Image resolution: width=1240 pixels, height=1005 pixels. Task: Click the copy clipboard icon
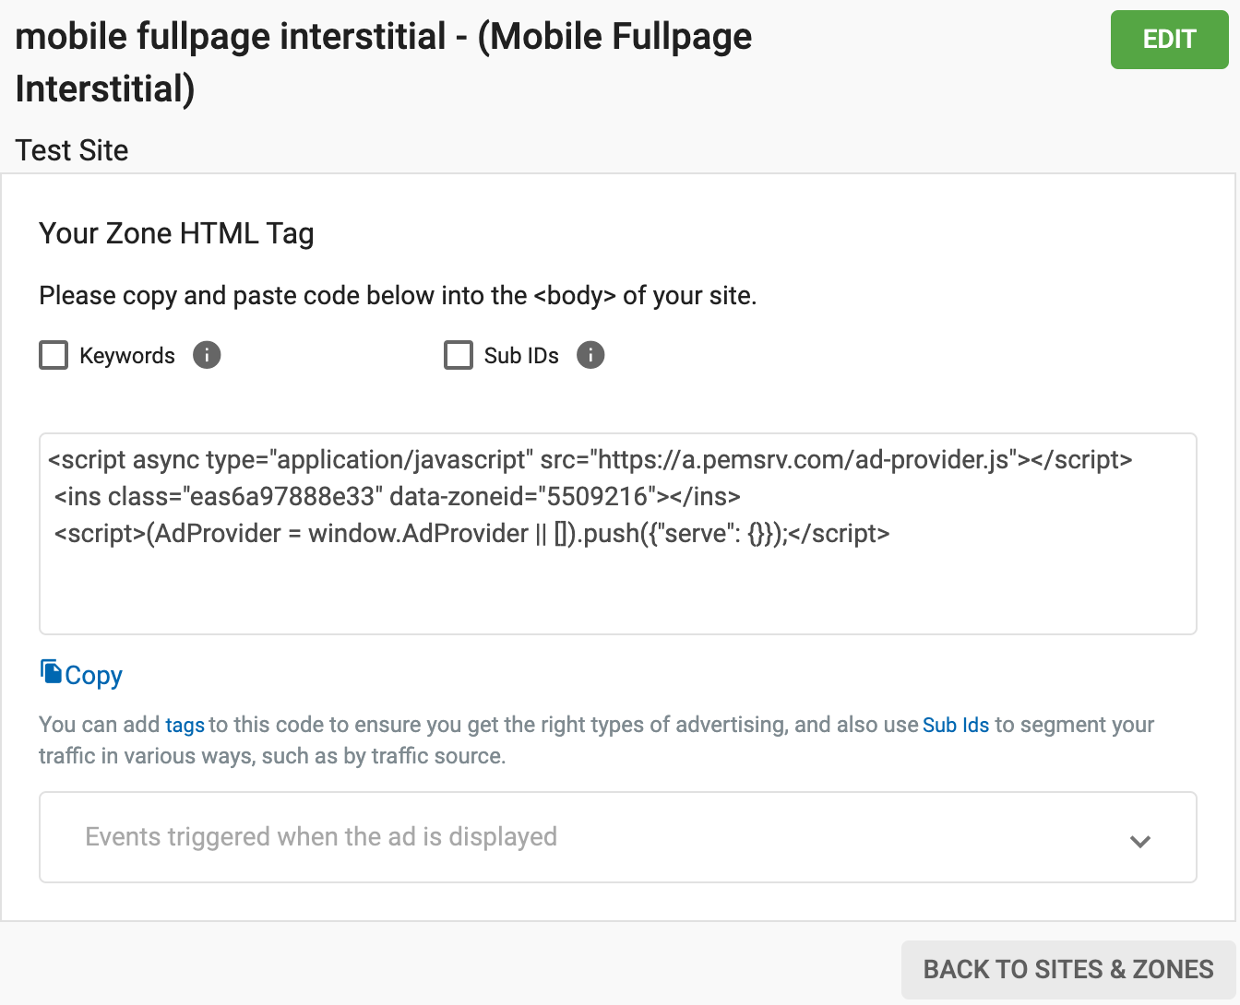(x=51, y=672)
